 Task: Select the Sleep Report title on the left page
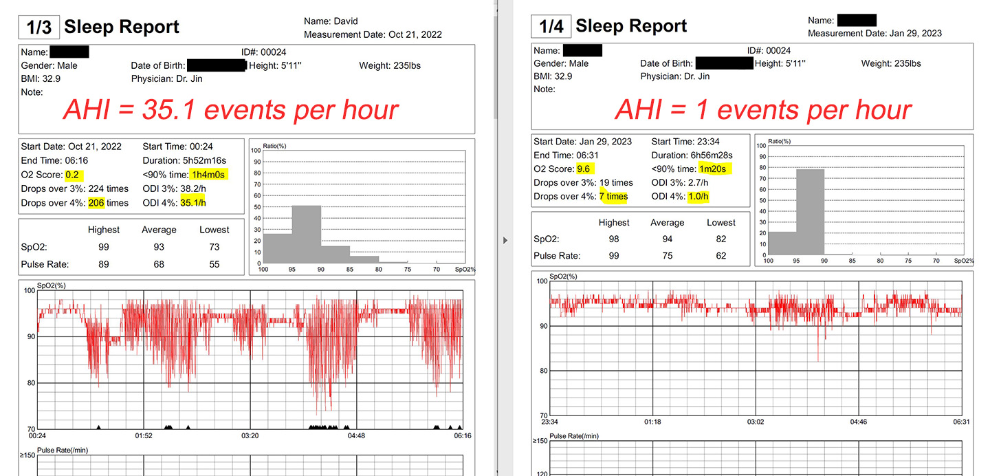[x=122, y=26]
